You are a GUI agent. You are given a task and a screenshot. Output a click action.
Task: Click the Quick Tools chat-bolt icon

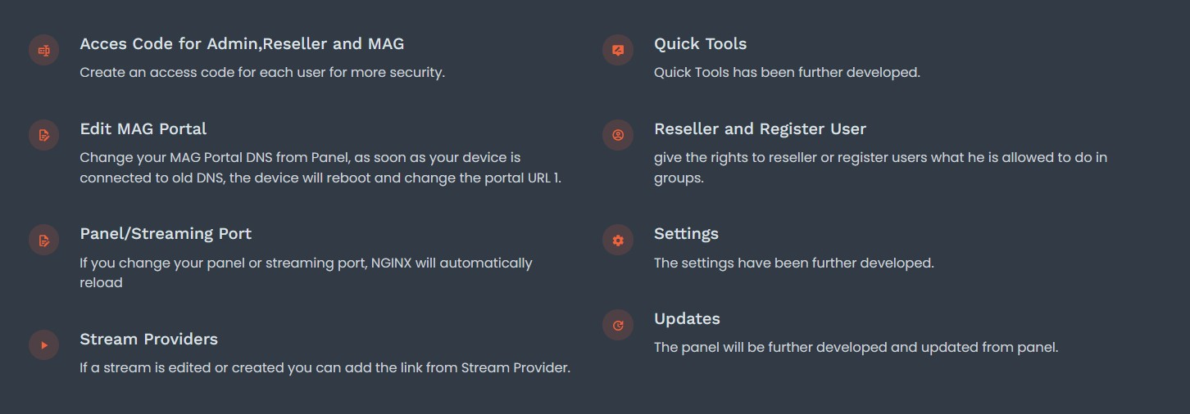[618, 50]
